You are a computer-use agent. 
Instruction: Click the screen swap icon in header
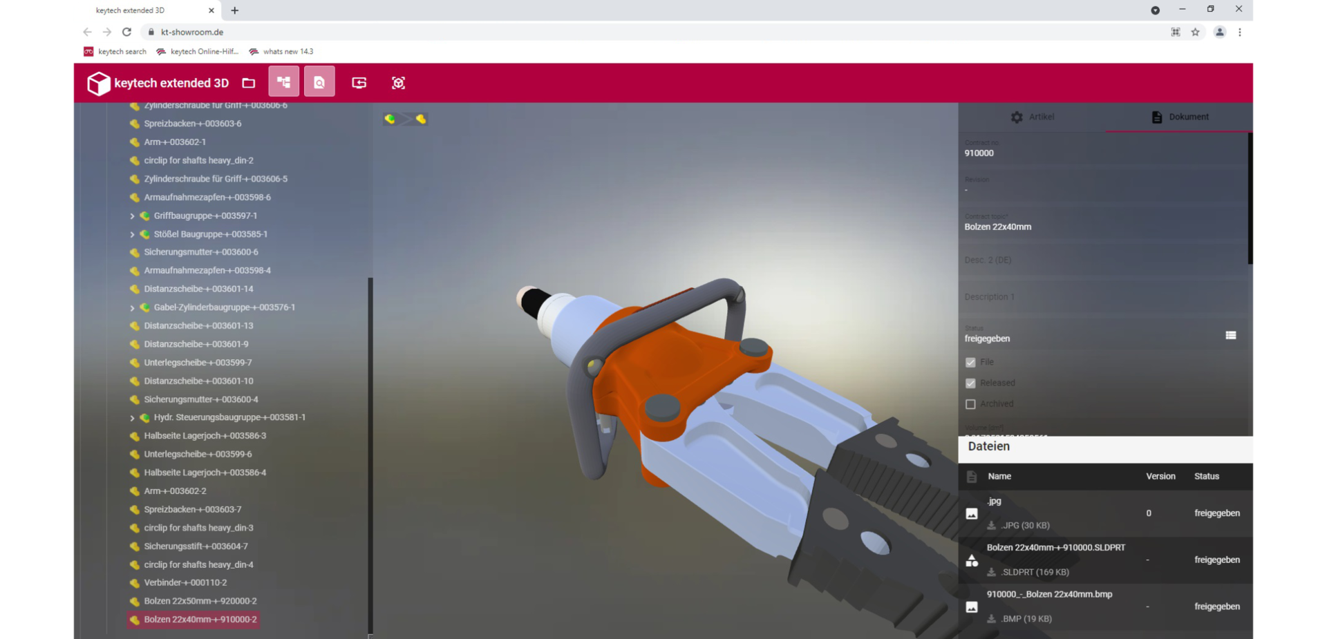(x=359, y=83)
